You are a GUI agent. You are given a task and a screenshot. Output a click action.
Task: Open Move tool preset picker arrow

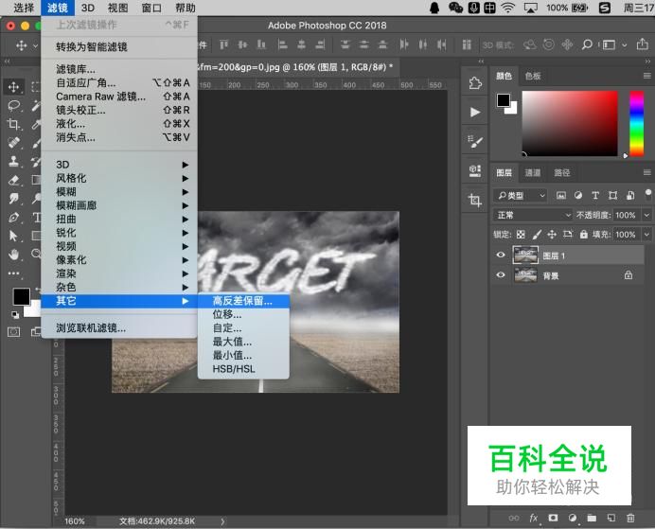pyautogui.click(x=36, y=45)
